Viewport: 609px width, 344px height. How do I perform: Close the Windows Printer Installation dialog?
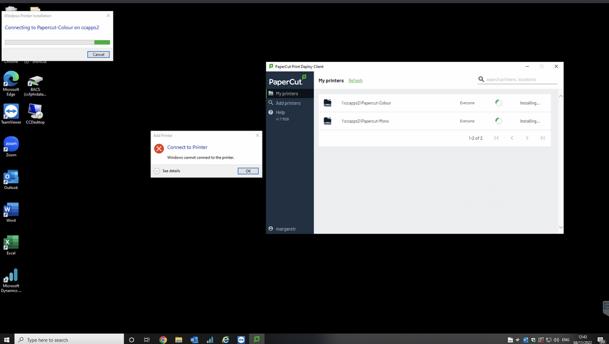tap(108, 16)
